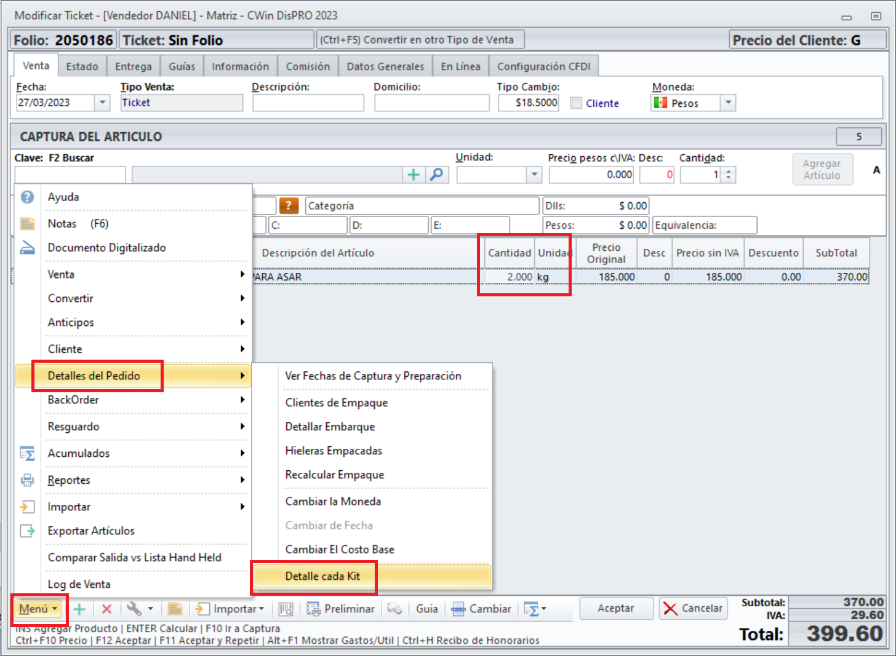The height and width of the screenshot is (656, 896).
Task: Select Recalcular Empaque submenu entry
Action: pos(372,475)
